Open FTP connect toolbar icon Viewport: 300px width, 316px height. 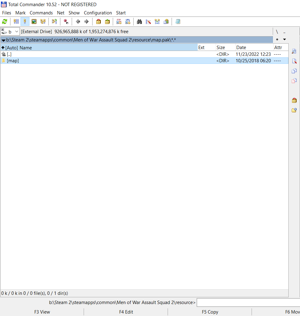point(119,21)
